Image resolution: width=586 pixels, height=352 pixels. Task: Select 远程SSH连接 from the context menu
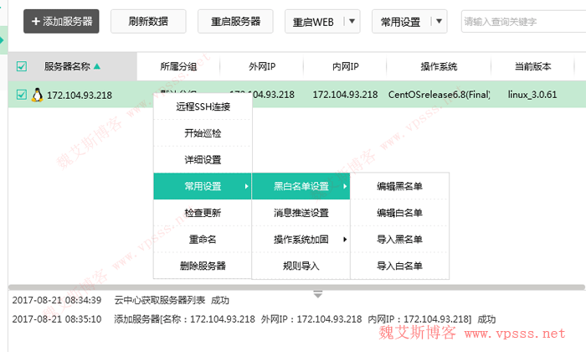(203, 106)
